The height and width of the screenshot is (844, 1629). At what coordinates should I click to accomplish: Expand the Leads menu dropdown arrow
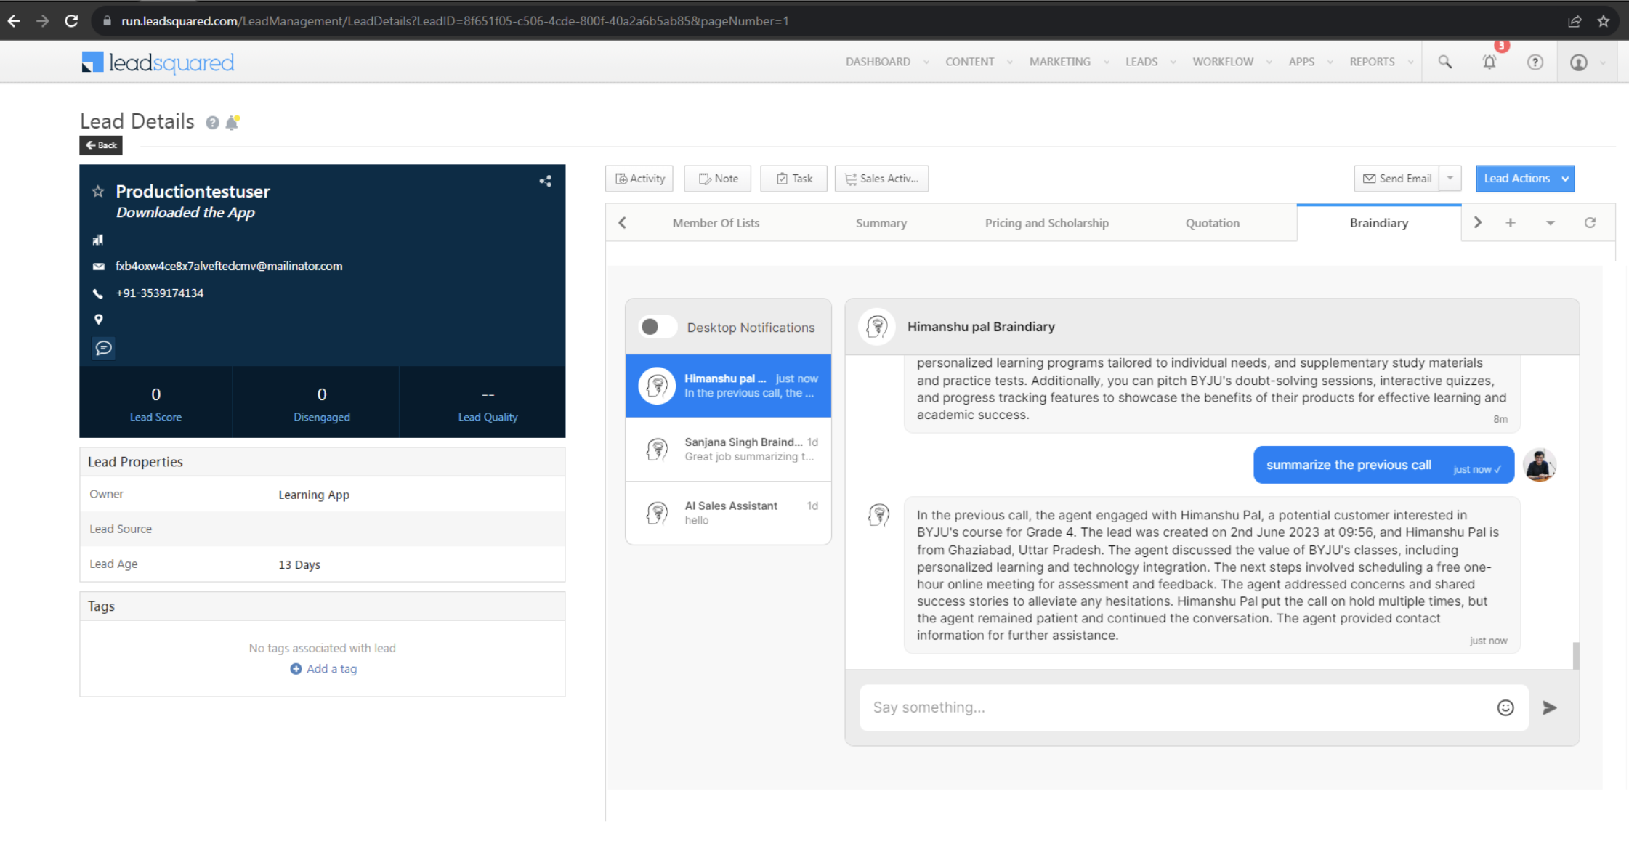1173,62
